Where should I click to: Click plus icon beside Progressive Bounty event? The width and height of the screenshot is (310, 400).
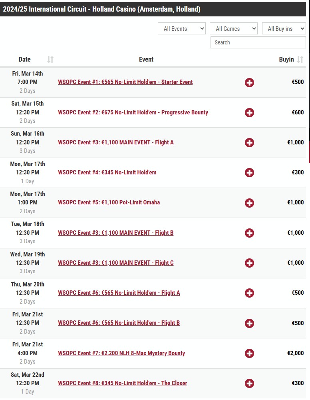point(249,112)
